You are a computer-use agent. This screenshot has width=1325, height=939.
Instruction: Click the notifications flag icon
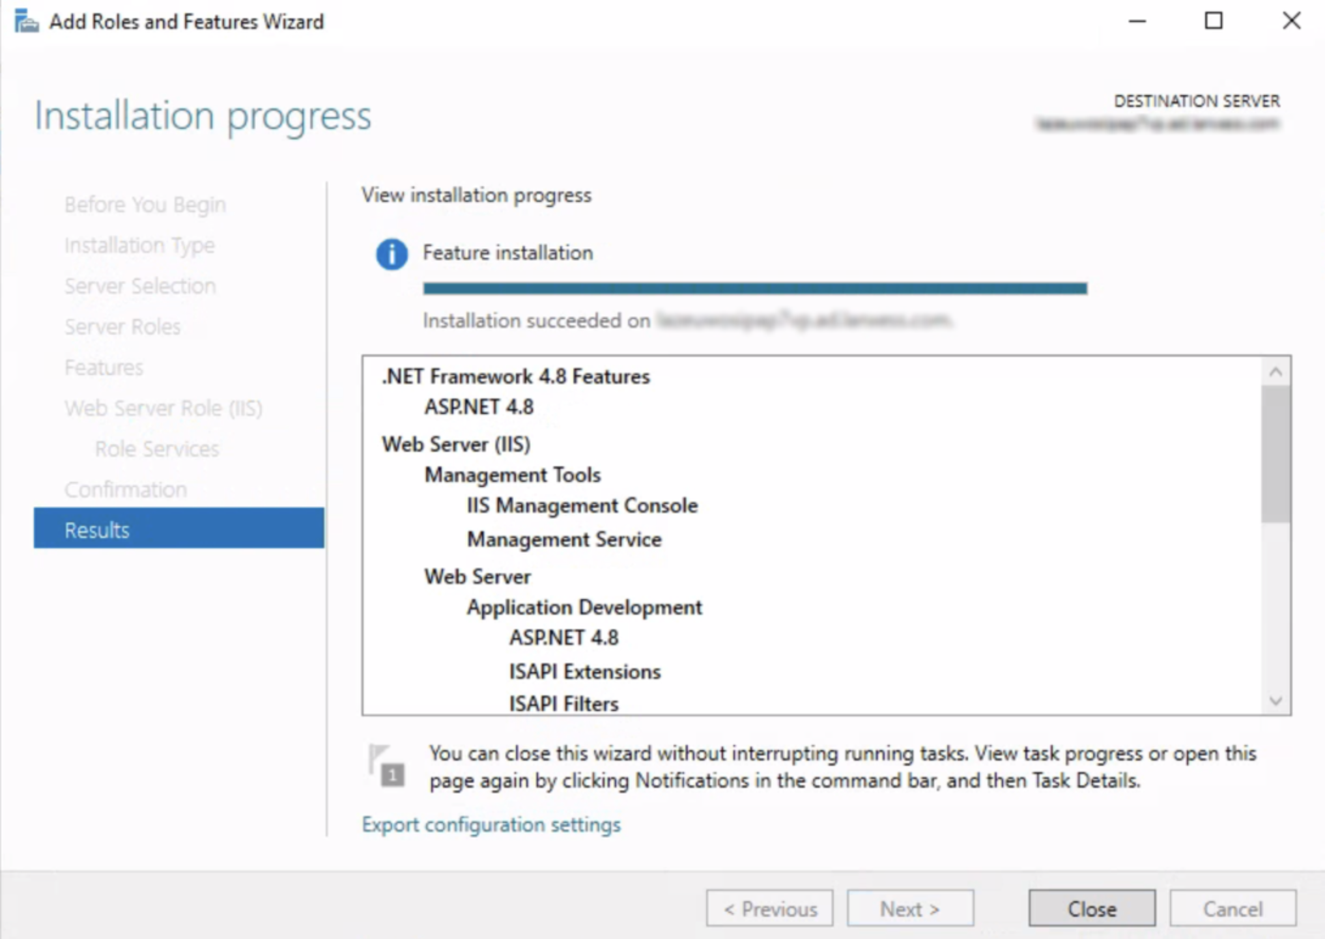click(x=386, y=766)
